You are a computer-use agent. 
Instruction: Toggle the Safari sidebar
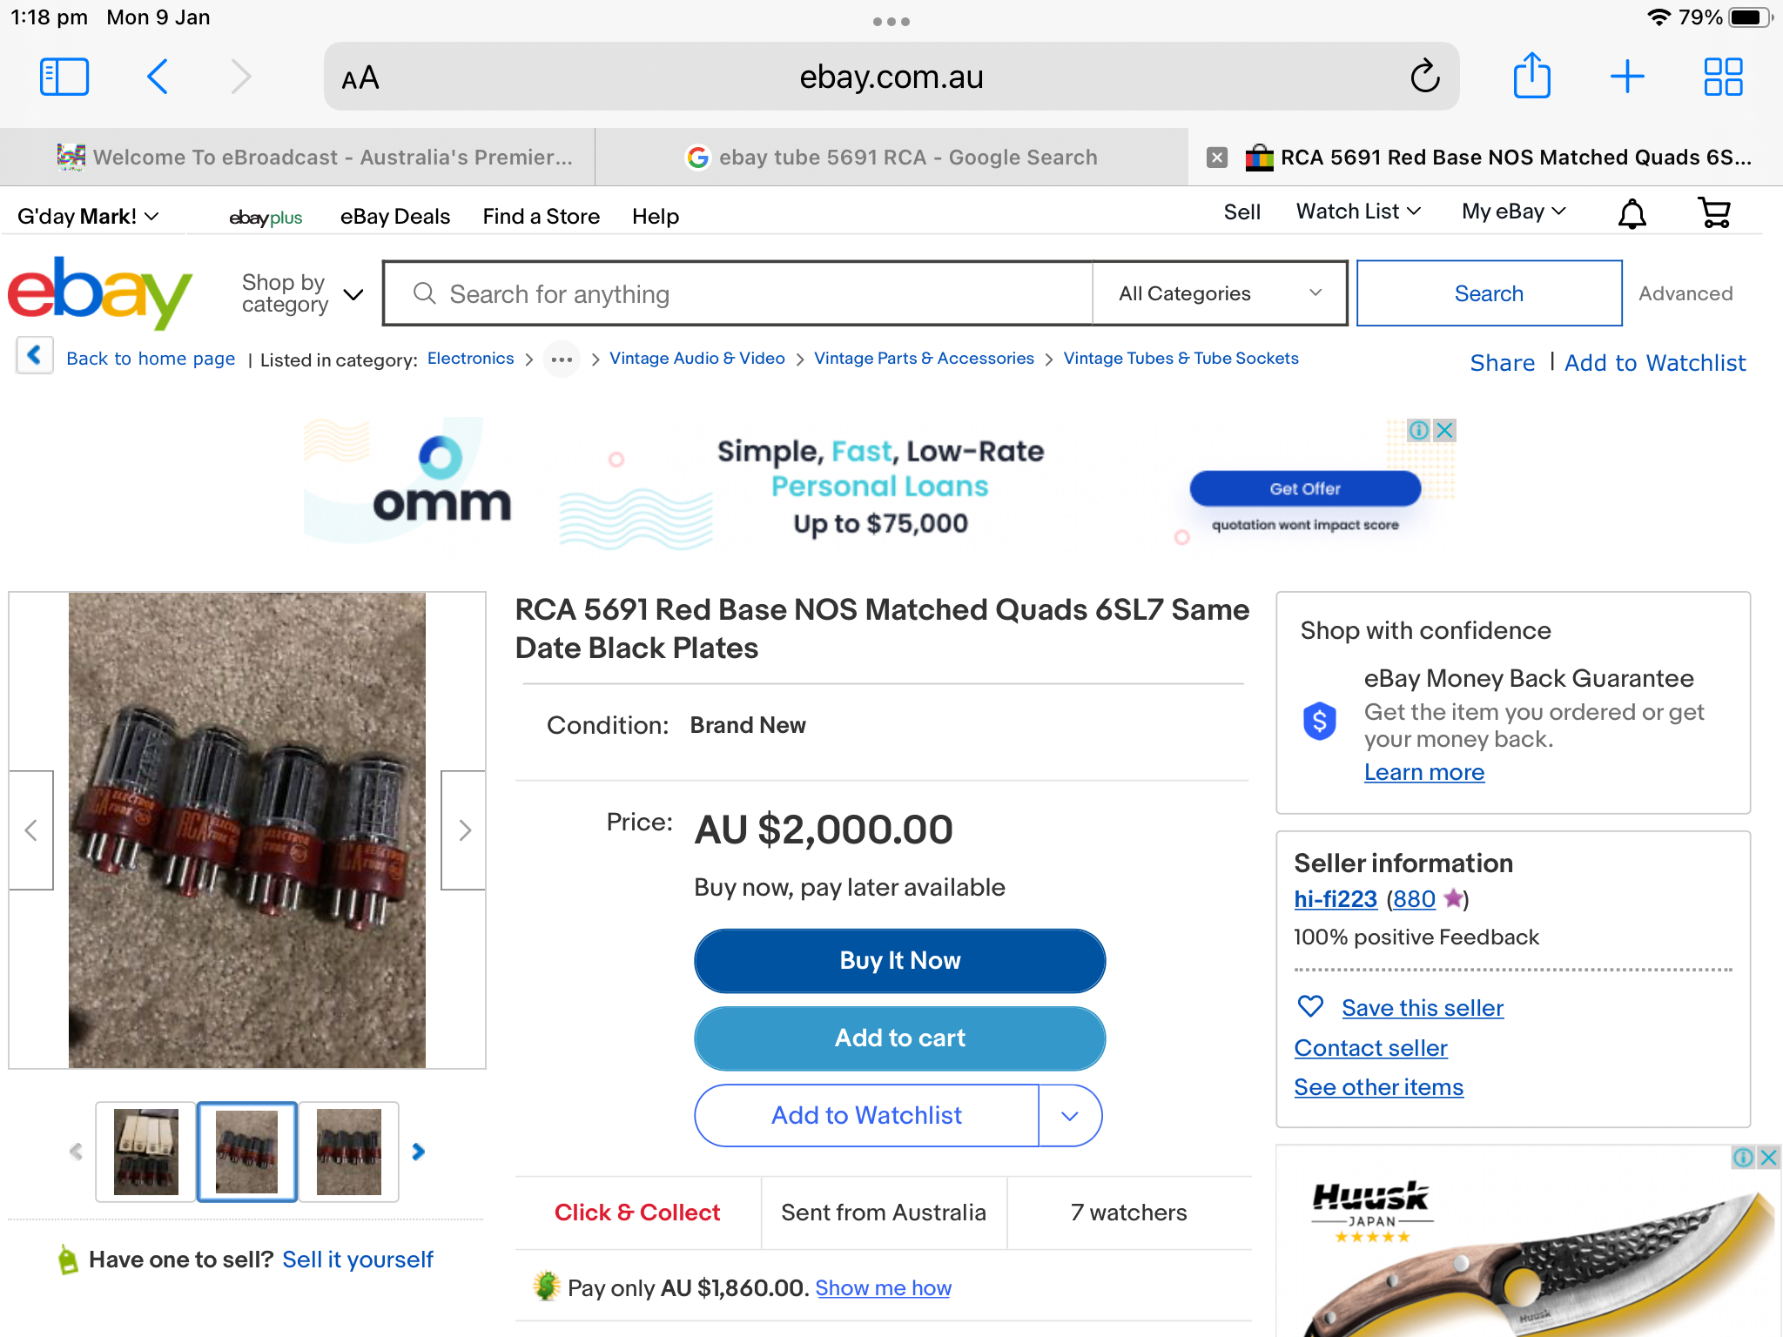click(x=64, y=77)
